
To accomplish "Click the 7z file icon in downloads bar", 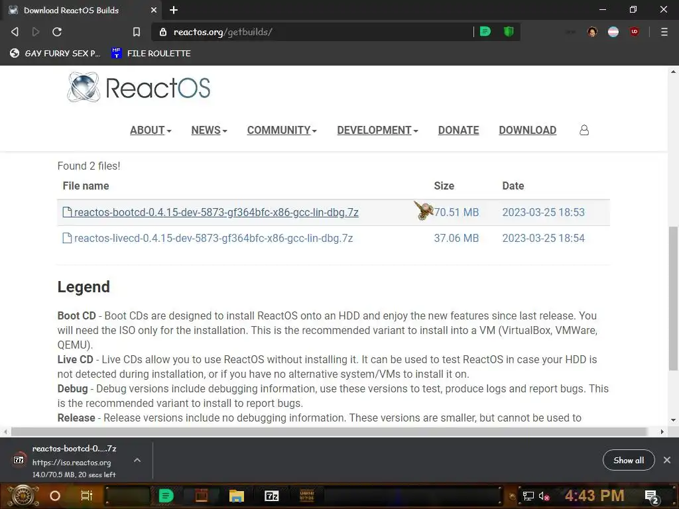I will pyautogui.click(x=19, y=460).
